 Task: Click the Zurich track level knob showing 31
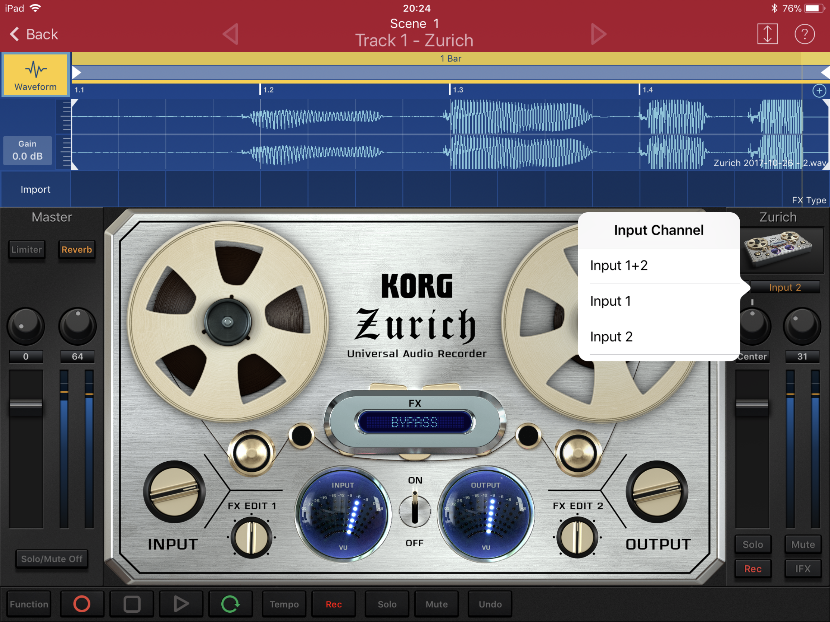tap(802, 327)
